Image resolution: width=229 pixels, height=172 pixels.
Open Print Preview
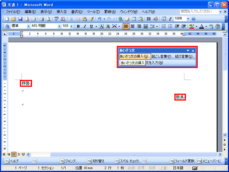pyautogui.click(x=48, y=19)
